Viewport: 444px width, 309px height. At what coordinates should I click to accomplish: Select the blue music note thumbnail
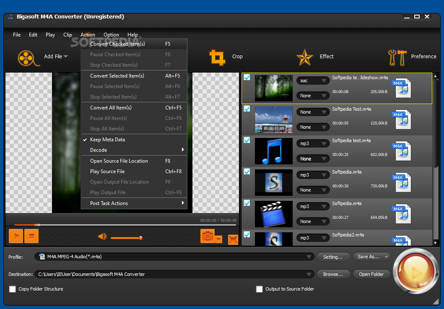[x=273, y=151]
